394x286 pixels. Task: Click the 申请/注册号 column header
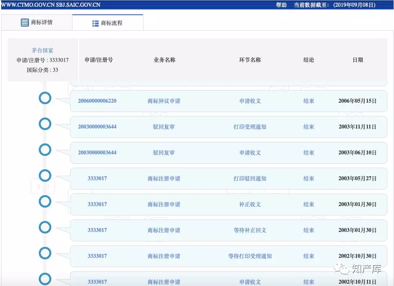pos(99,60)
